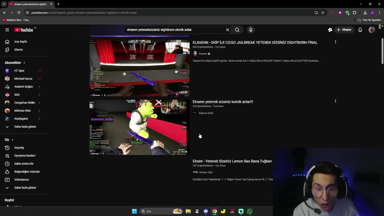Open Elraenn channel under first result
The image size is (384, 216).
pyautogui.click(x=203, y=54)
